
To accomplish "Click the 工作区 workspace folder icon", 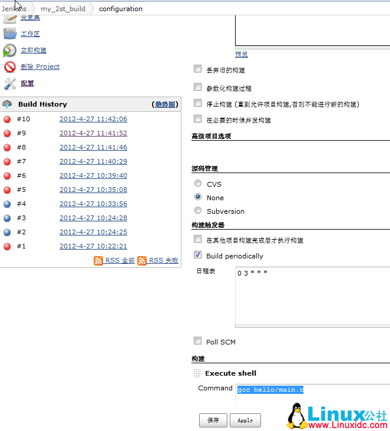I will (10, 34).
